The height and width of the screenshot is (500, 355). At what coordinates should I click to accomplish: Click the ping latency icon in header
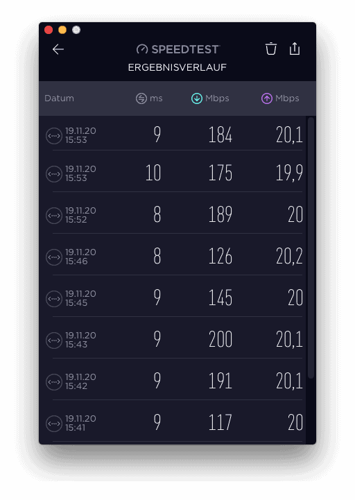[141, 98]
